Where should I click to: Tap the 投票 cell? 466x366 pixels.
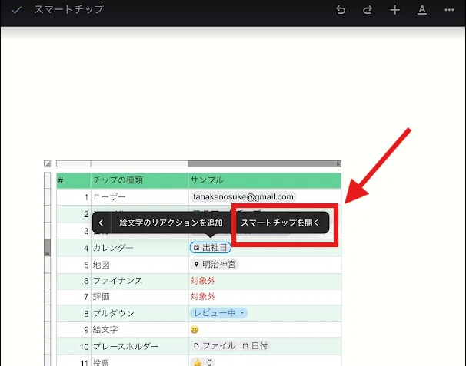tap(140, 361)
